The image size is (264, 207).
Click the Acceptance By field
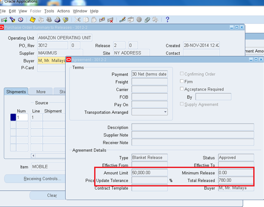click(213, 97)
